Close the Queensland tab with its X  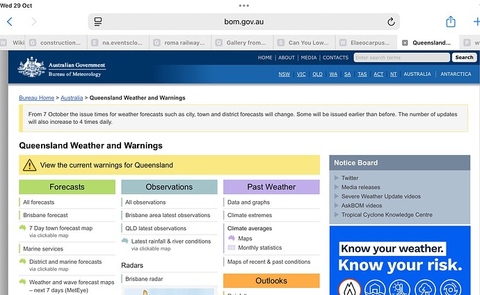point(405,42)
